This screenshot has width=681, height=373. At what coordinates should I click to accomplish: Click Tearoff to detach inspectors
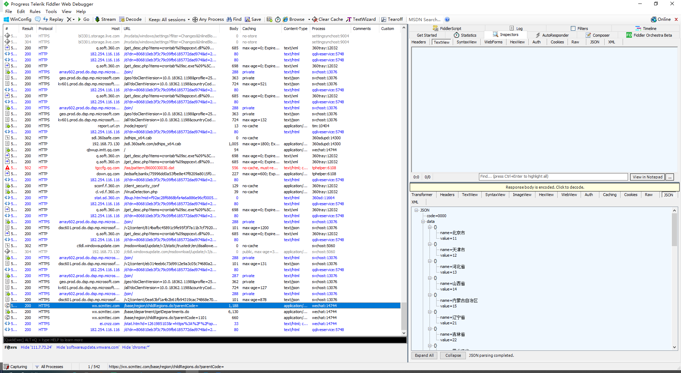(x=392, y=19)
